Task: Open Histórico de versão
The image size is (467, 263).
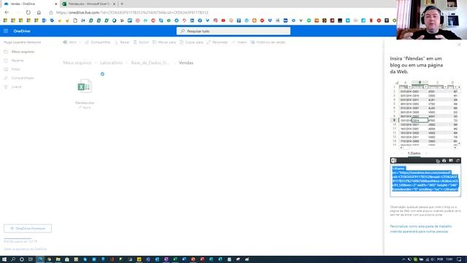Action: (x=268, y=42)
